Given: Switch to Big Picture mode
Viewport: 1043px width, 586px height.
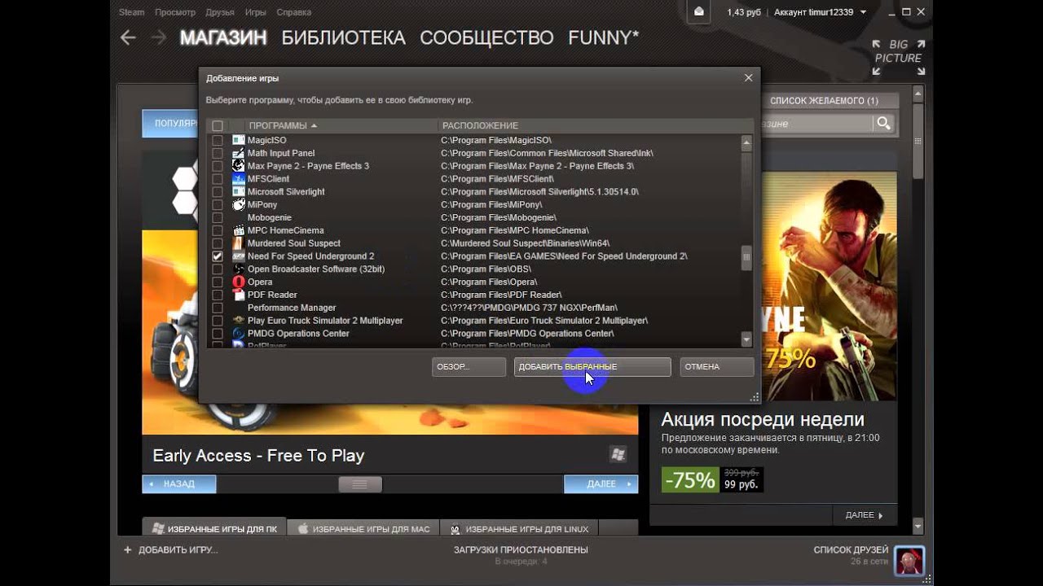Looking at the screenshot, I should [898, 58].
